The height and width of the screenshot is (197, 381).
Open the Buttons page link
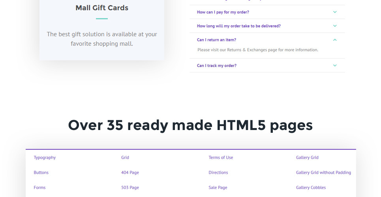pos(41,173)
